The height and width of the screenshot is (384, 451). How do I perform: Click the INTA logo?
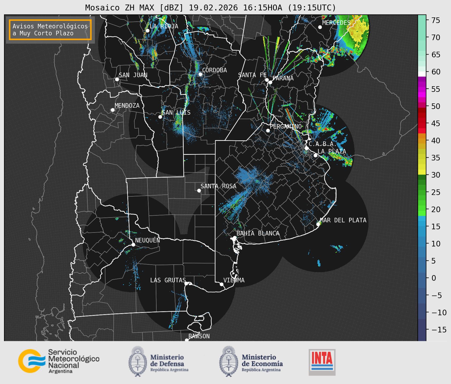point(322,362)
